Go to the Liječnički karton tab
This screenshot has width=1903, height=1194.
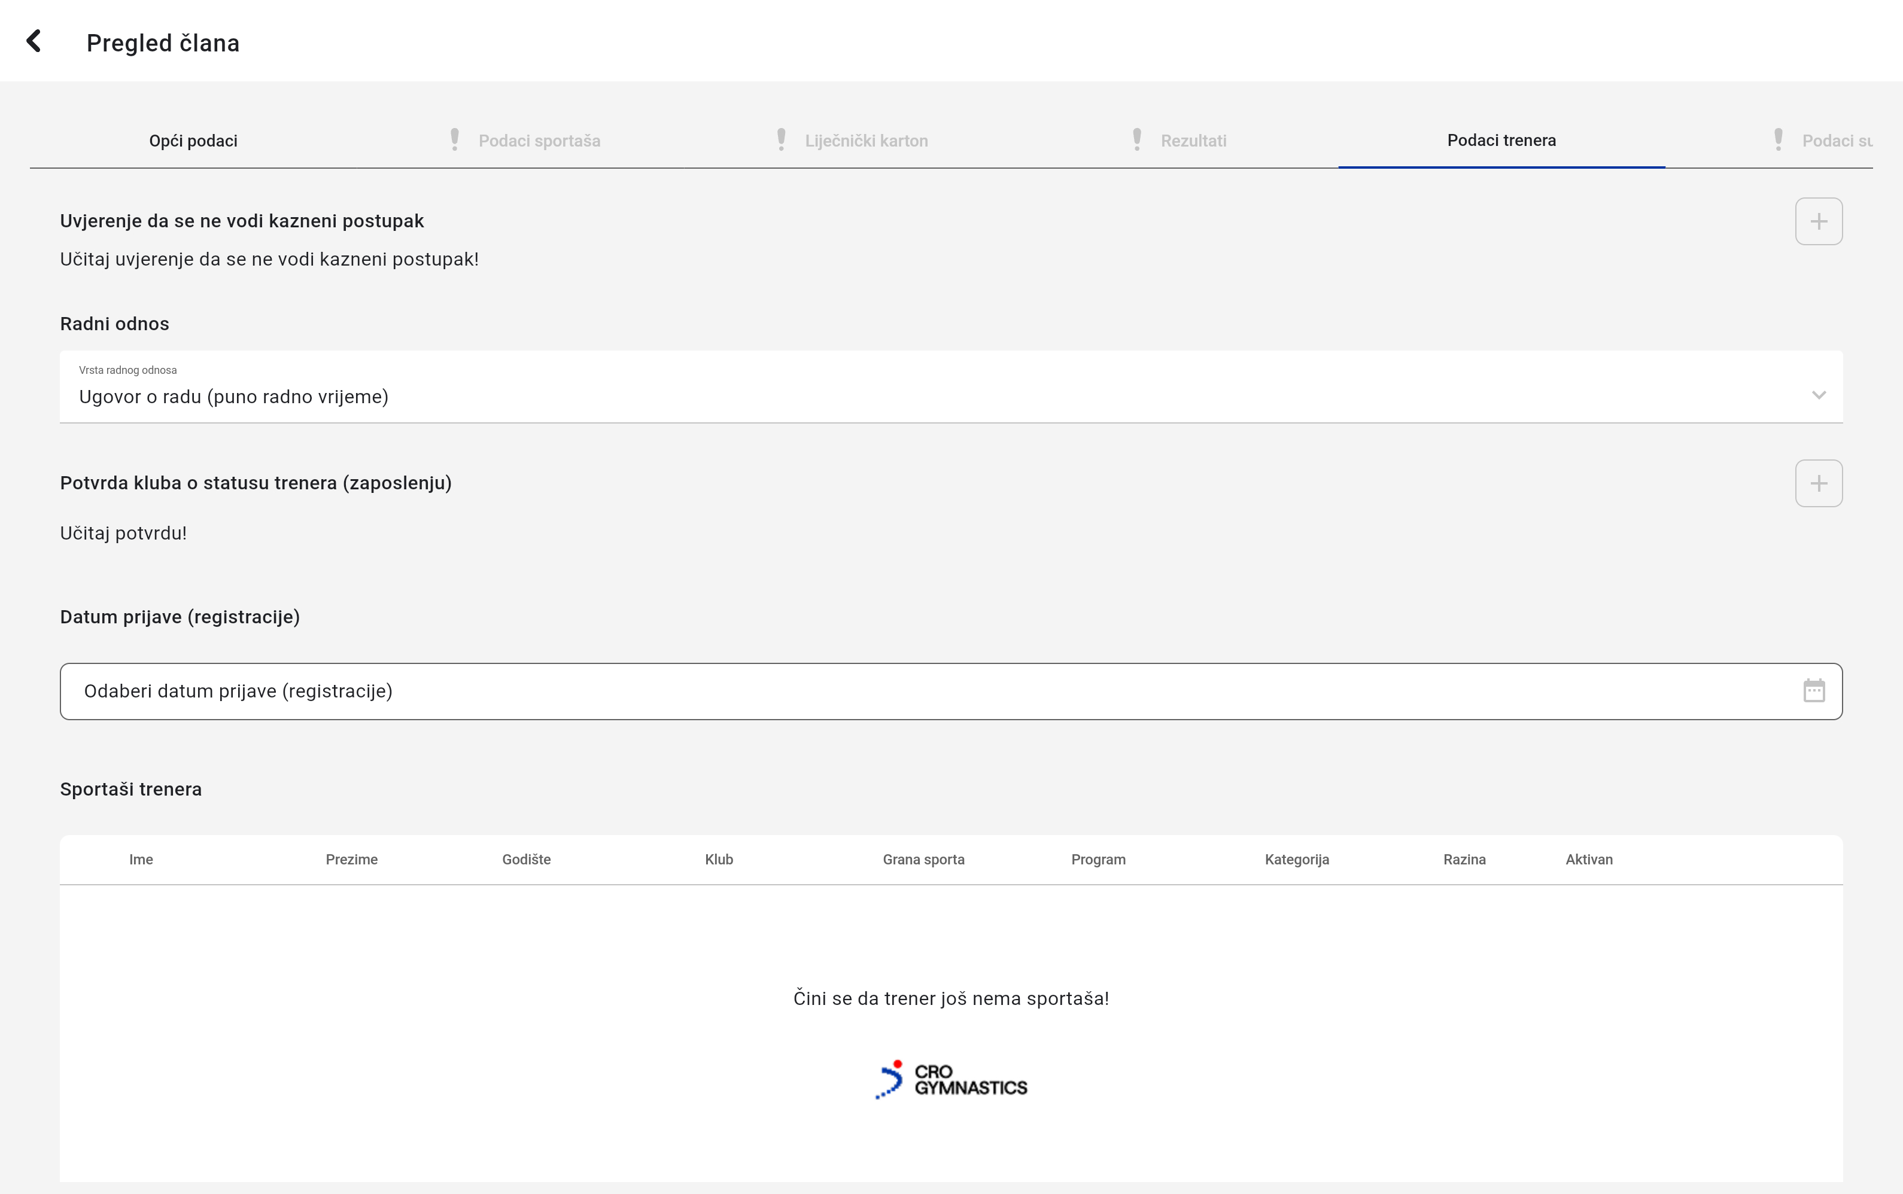[x=866, y=141]
